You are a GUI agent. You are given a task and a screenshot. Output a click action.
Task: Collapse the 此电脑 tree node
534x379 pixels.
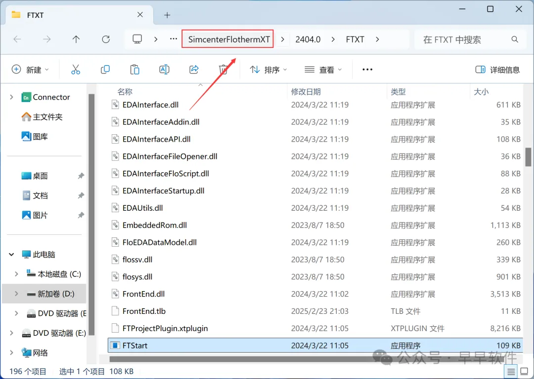coord(11,254)
